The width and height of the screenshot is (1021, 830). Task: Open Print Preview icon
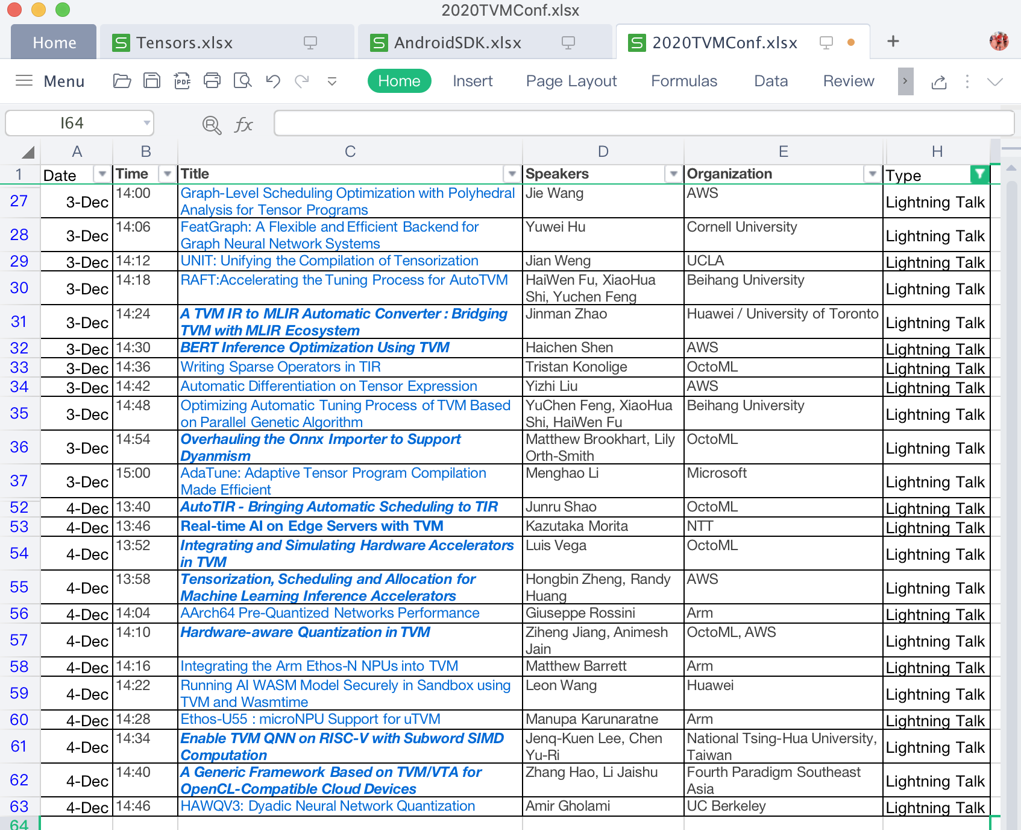click(242, 81)
